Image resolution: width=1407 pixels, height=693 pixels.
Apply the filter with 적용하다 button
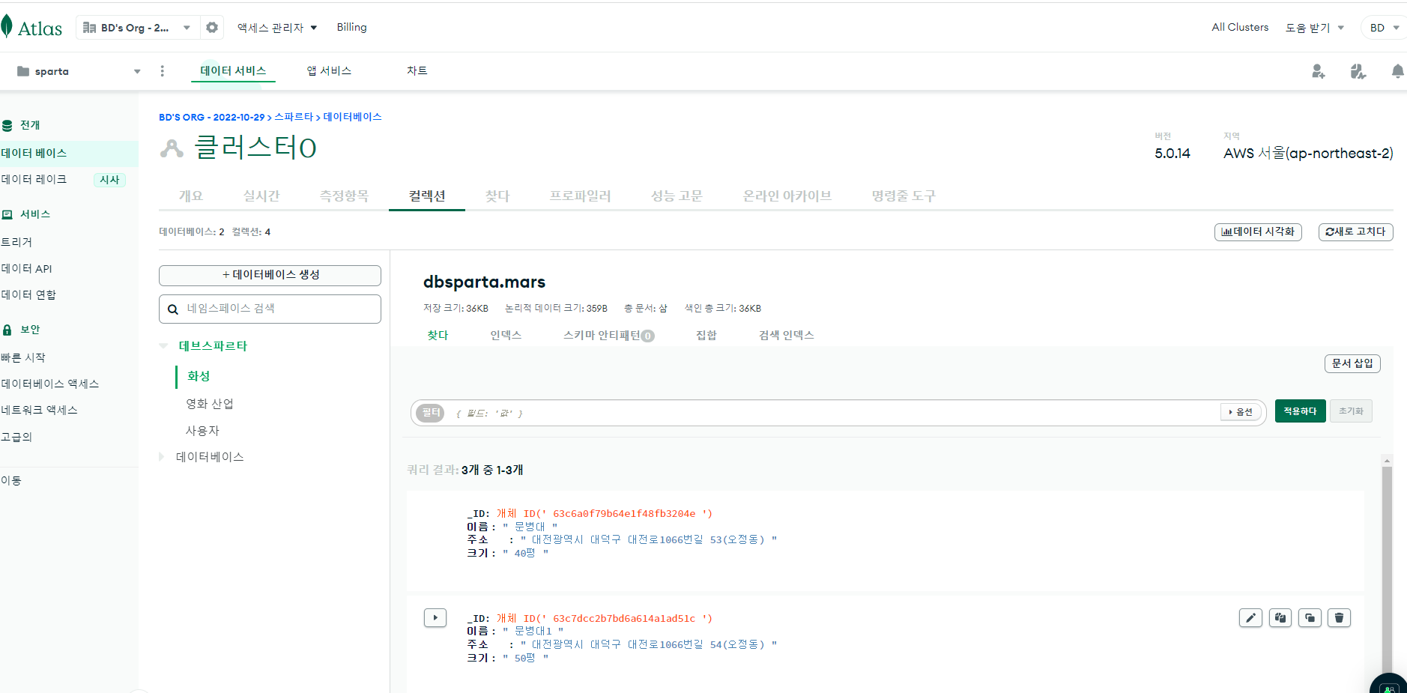[1300, 411]
